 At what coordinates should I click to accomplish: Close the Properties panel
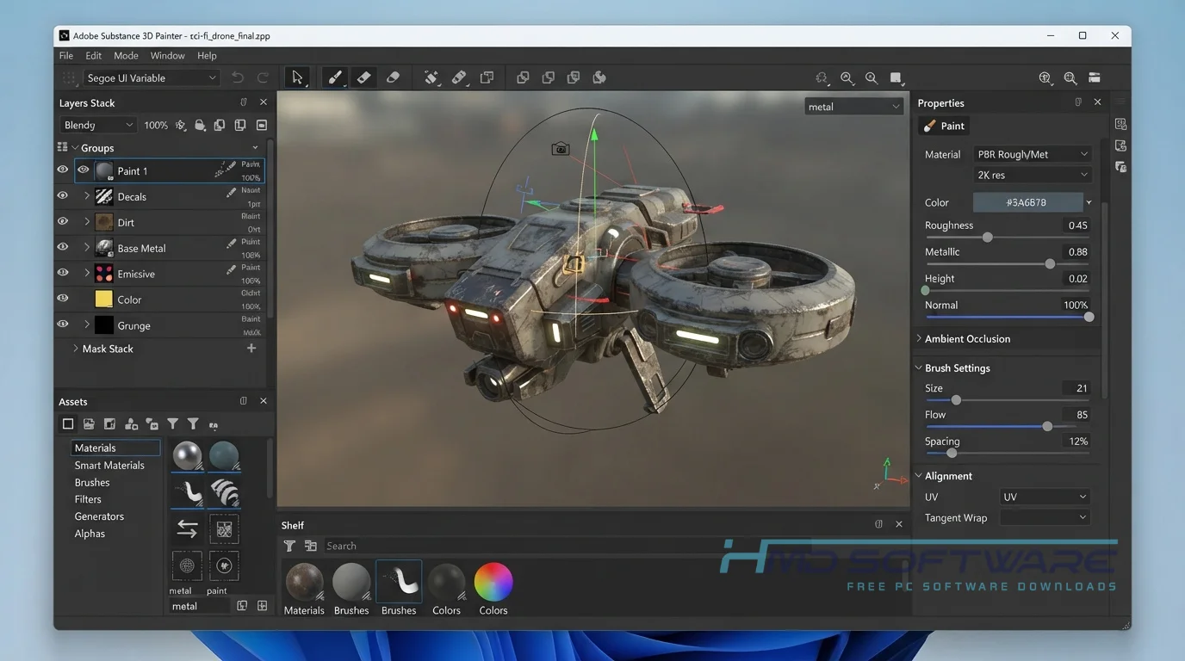coord(1097,102)
